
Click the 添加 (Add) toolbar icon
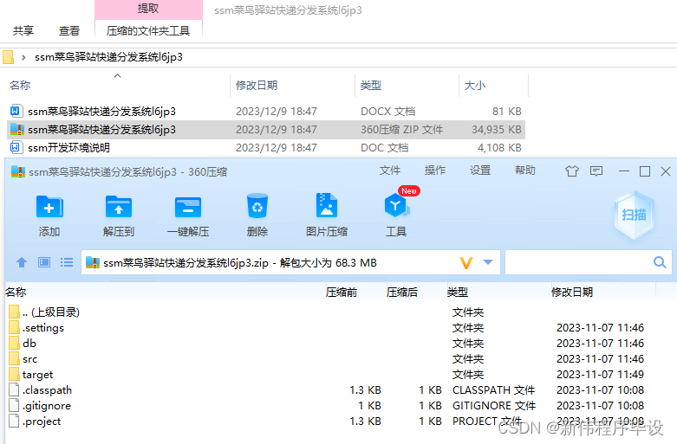point(49,207)
